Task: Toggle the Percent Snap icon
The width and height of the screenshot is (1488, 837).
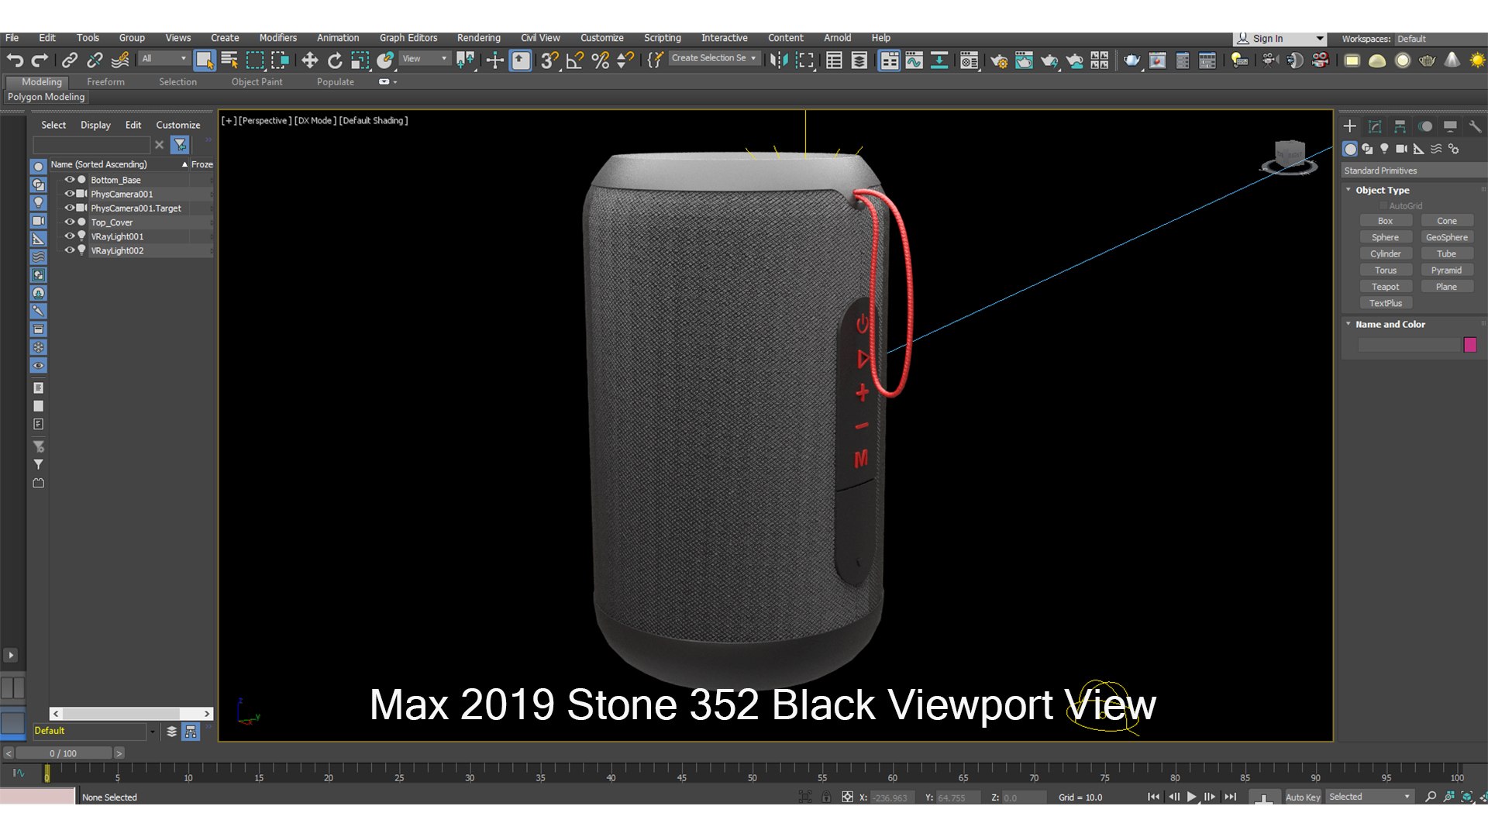Action: pyautogui.click(x=600, y=60)
